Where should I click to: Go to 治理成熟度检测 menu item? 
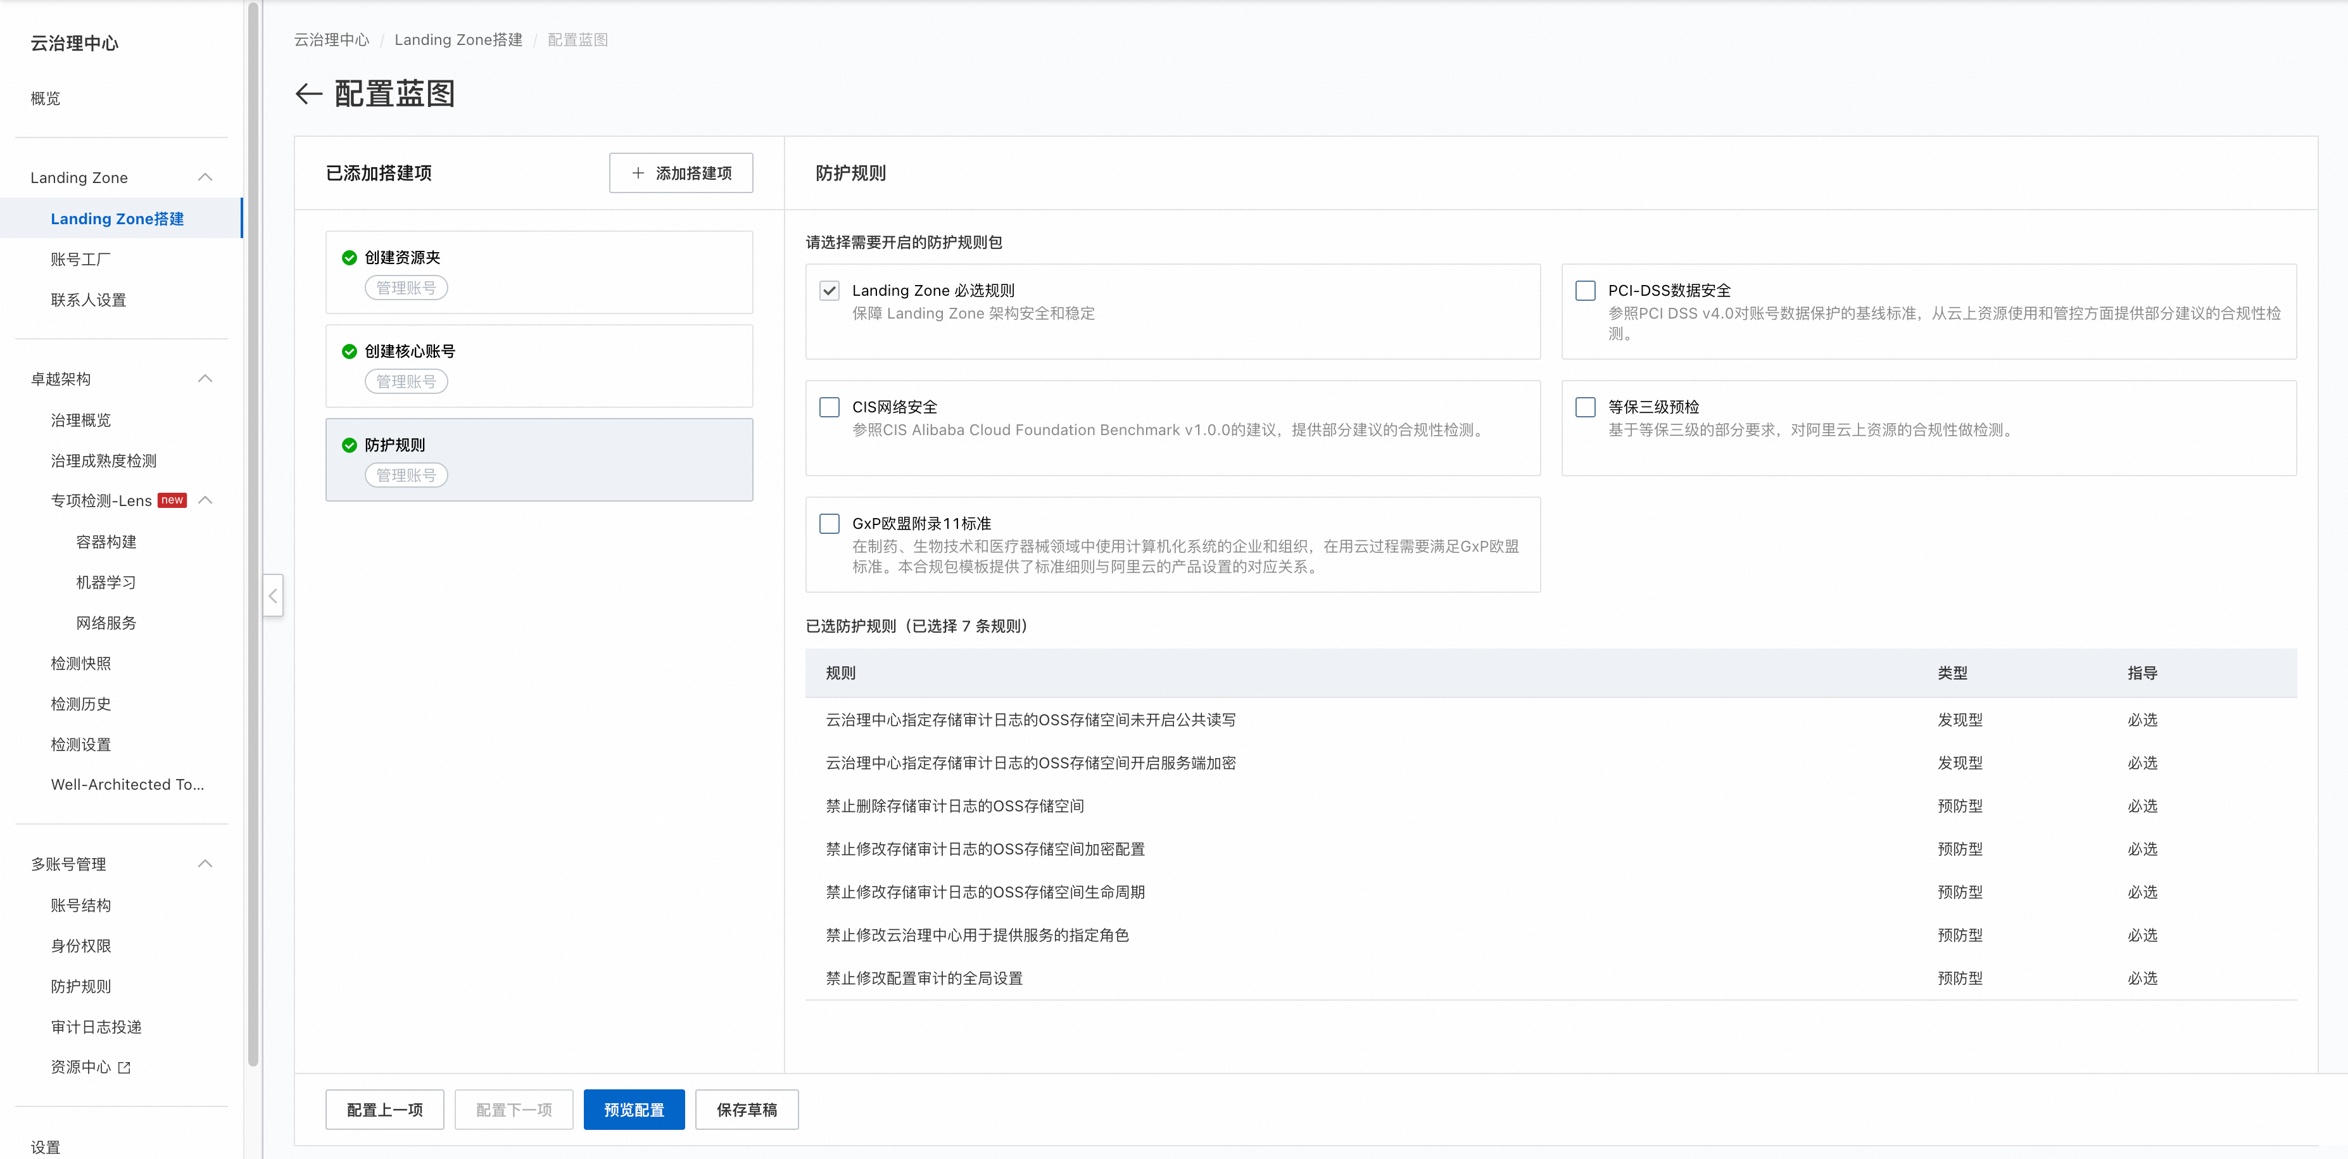tap(103, 460)
